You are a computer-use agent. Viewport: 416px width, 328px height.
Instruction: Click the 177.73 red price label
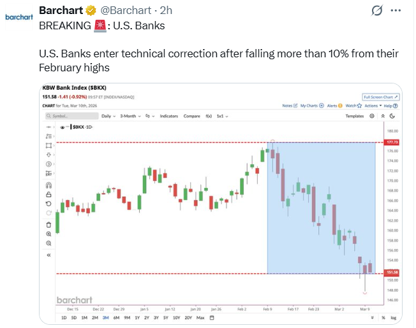392,142
